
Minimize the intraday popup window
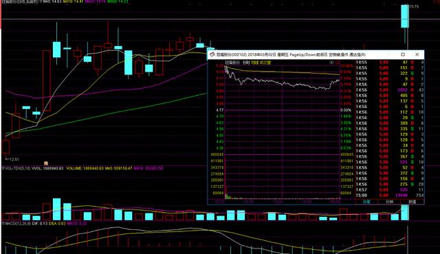click(x=389, y=54)
